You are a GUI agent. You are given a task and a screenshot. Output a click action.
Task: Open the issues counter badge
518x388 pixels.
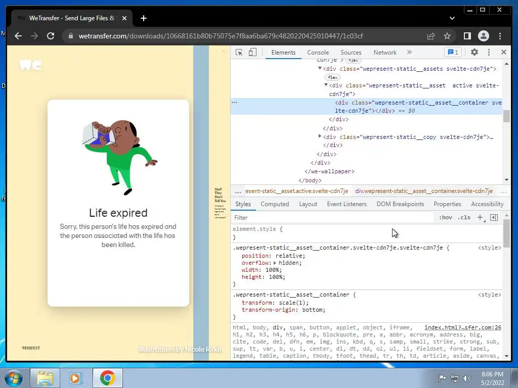(x=453, y=52)
